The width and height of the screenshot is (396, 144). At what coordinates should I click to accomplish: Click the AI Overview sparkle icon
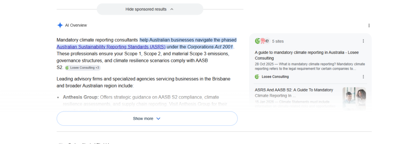tap(60, 25)
